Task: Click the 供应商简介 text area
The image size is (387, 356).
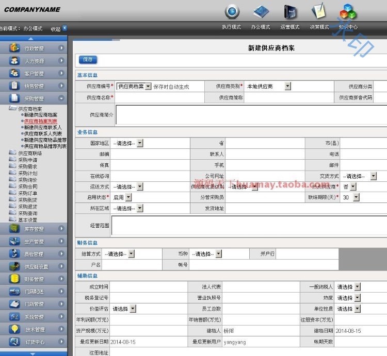Action: (250, 114)
